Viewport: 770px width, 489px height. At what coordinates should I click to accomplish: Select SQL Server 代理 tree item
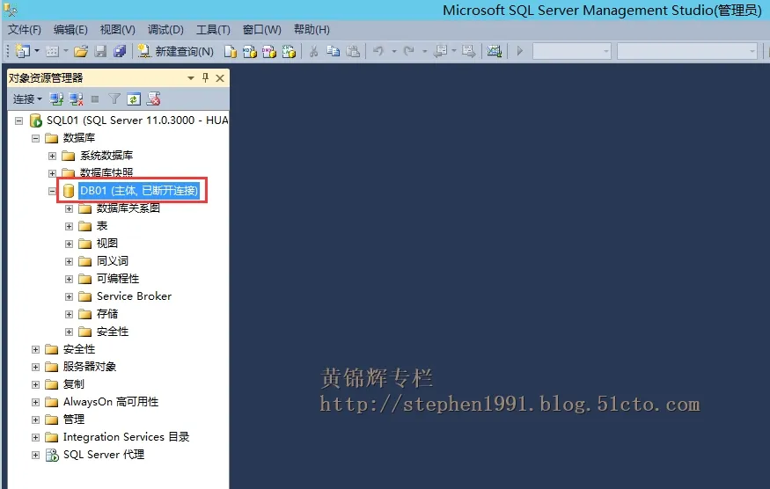(104, 455)
